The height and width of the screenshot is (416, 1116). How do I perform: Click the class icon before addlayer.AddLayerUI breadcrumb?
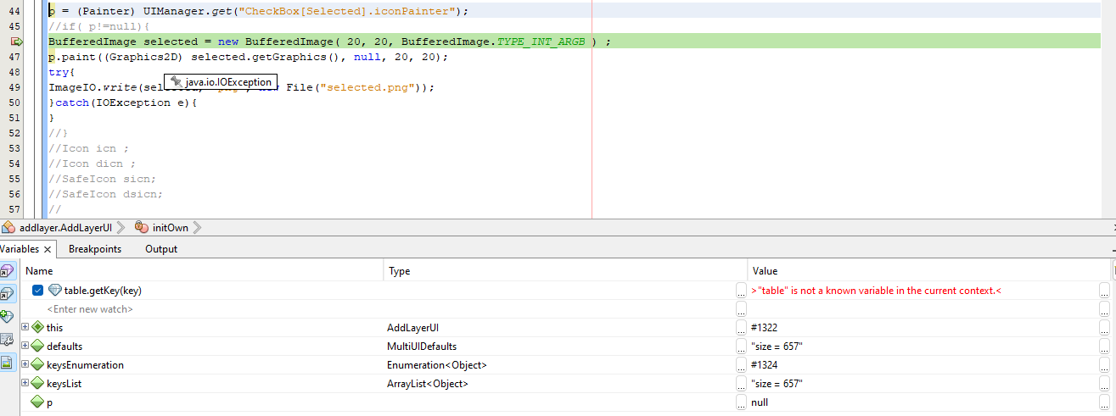(8, 227)
